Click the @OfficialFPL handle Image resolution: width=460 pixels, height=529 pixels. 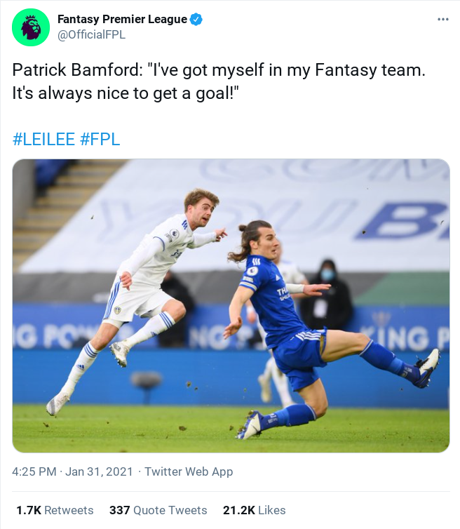91,34
